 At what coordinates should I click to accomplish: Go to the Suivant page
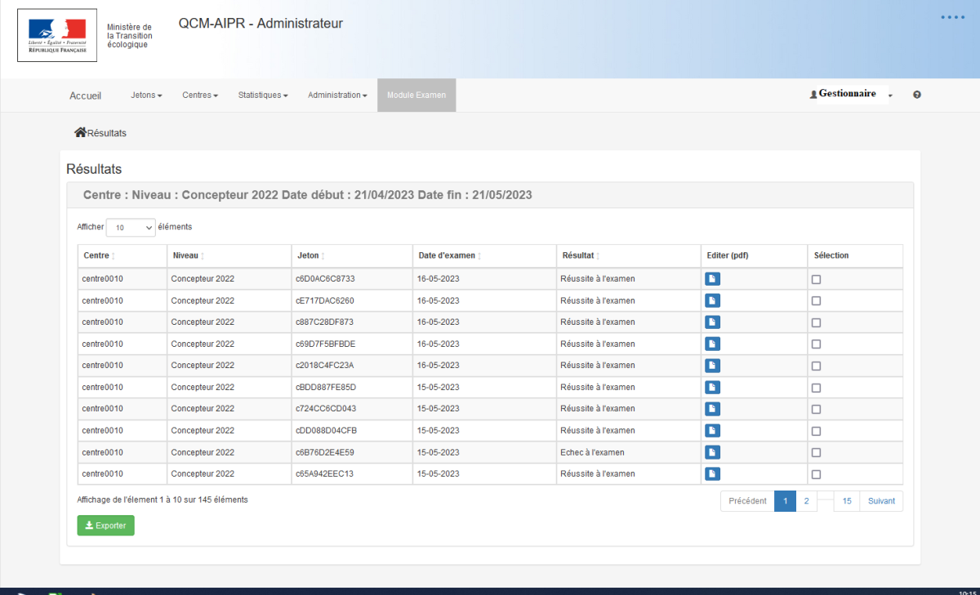click(x=881, y=501)
